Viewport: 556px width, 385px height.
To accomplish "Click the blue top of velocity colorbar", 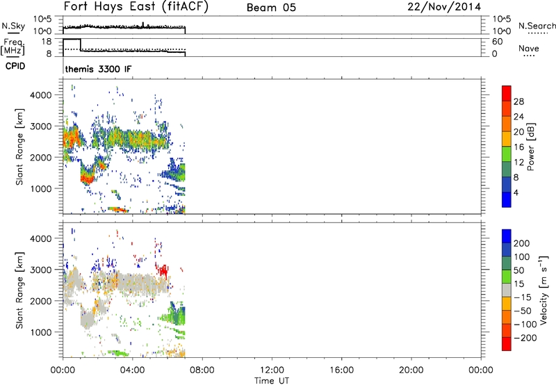I will pos(507,236).
